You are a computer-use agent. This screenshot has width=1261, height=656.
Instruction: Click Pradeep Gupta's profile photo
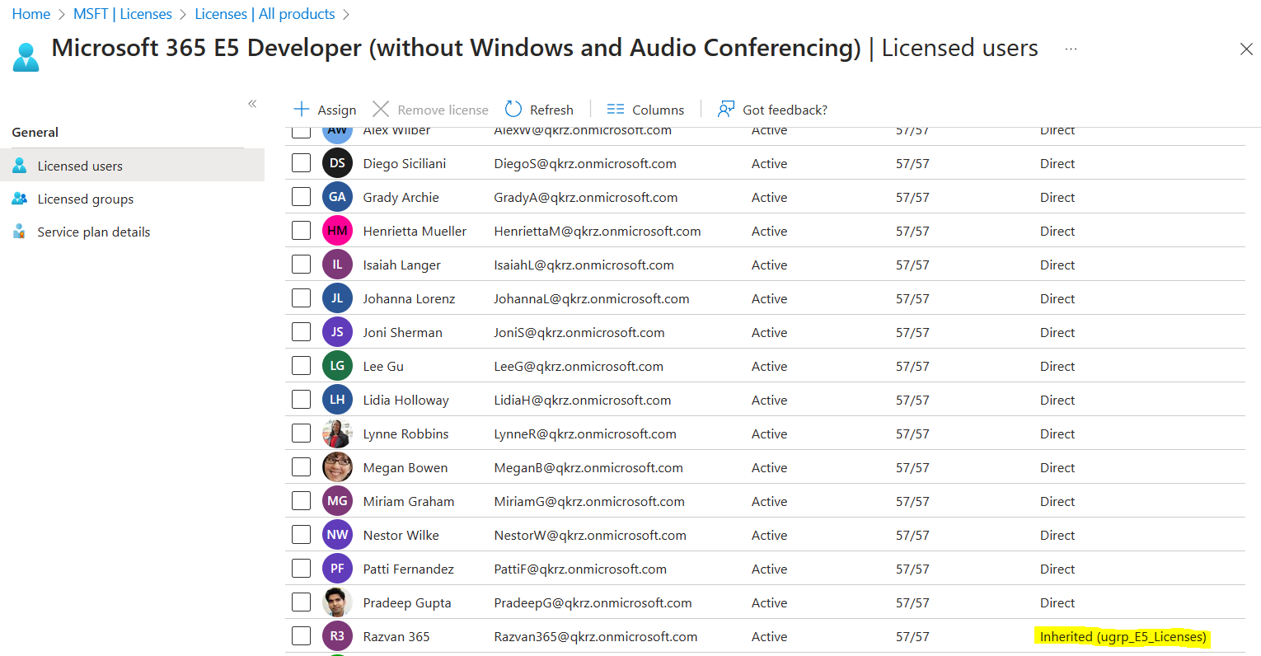point(337,602)
